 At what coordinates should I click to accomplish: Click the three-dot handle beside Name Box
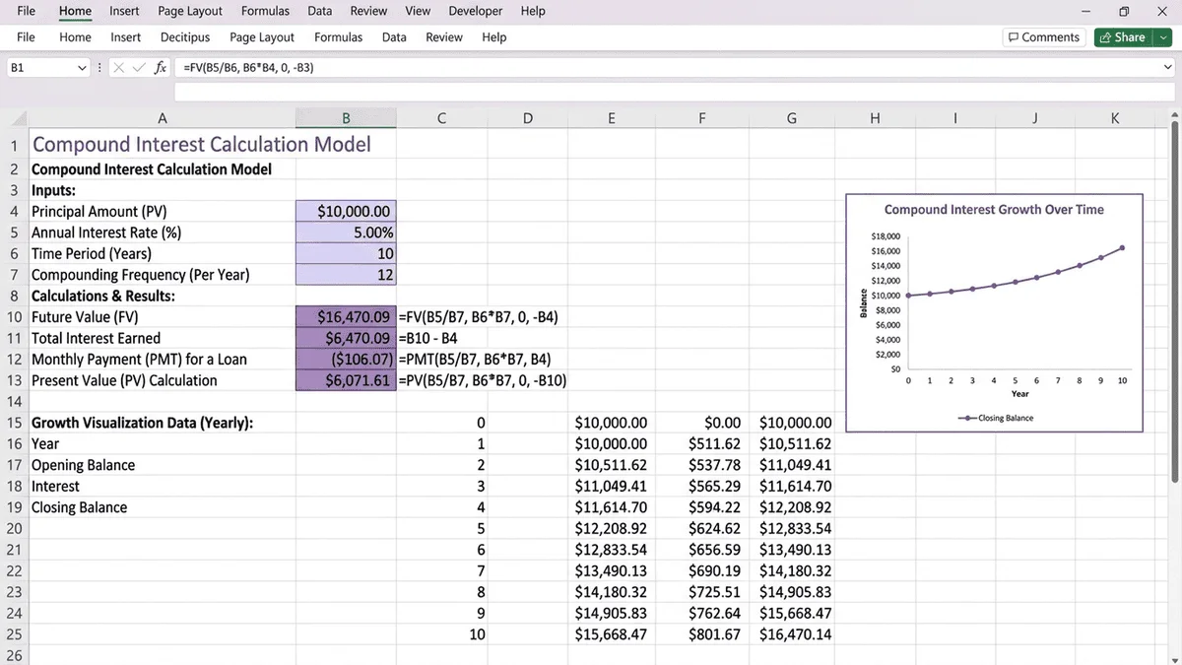tap(100, 68)
